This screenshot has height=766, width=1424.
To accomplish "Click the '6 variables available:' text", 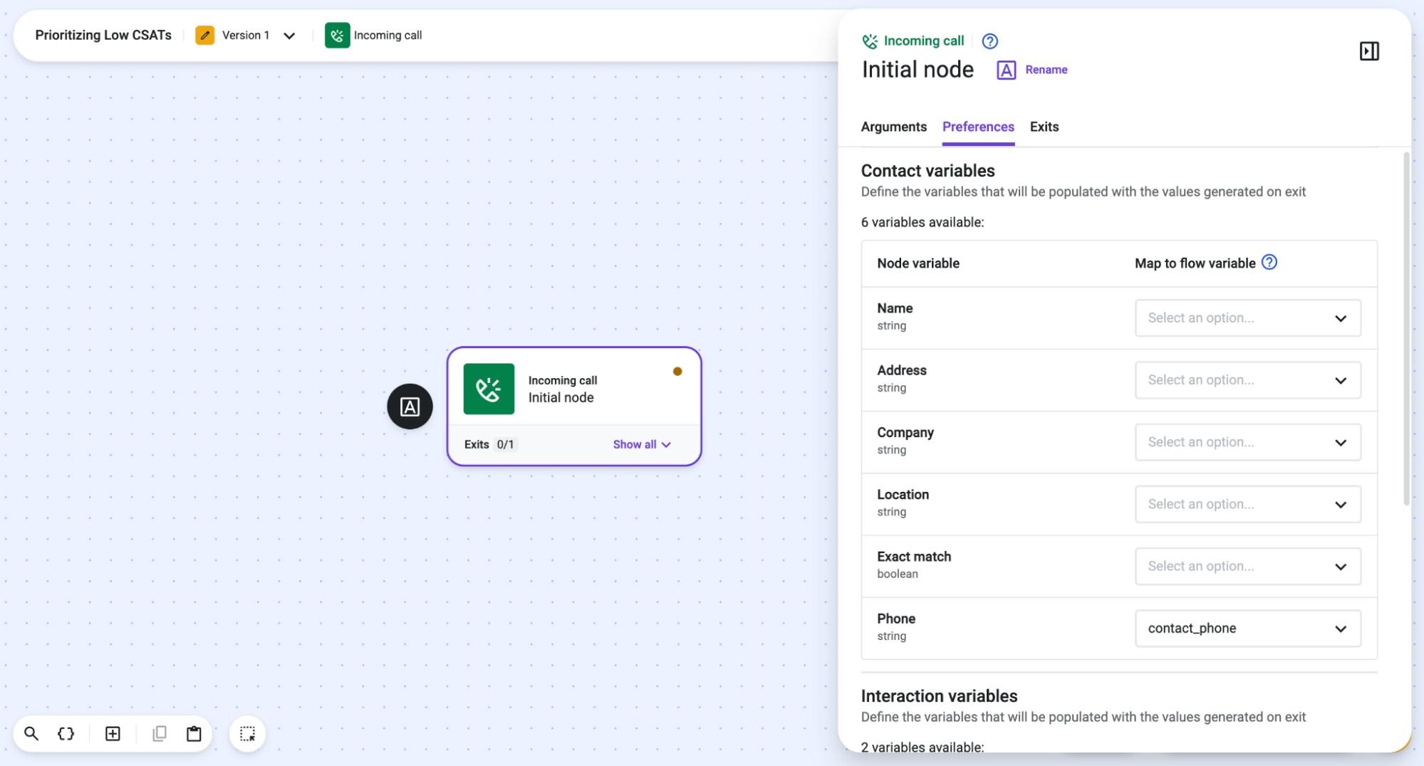I will tap(922, 222).
